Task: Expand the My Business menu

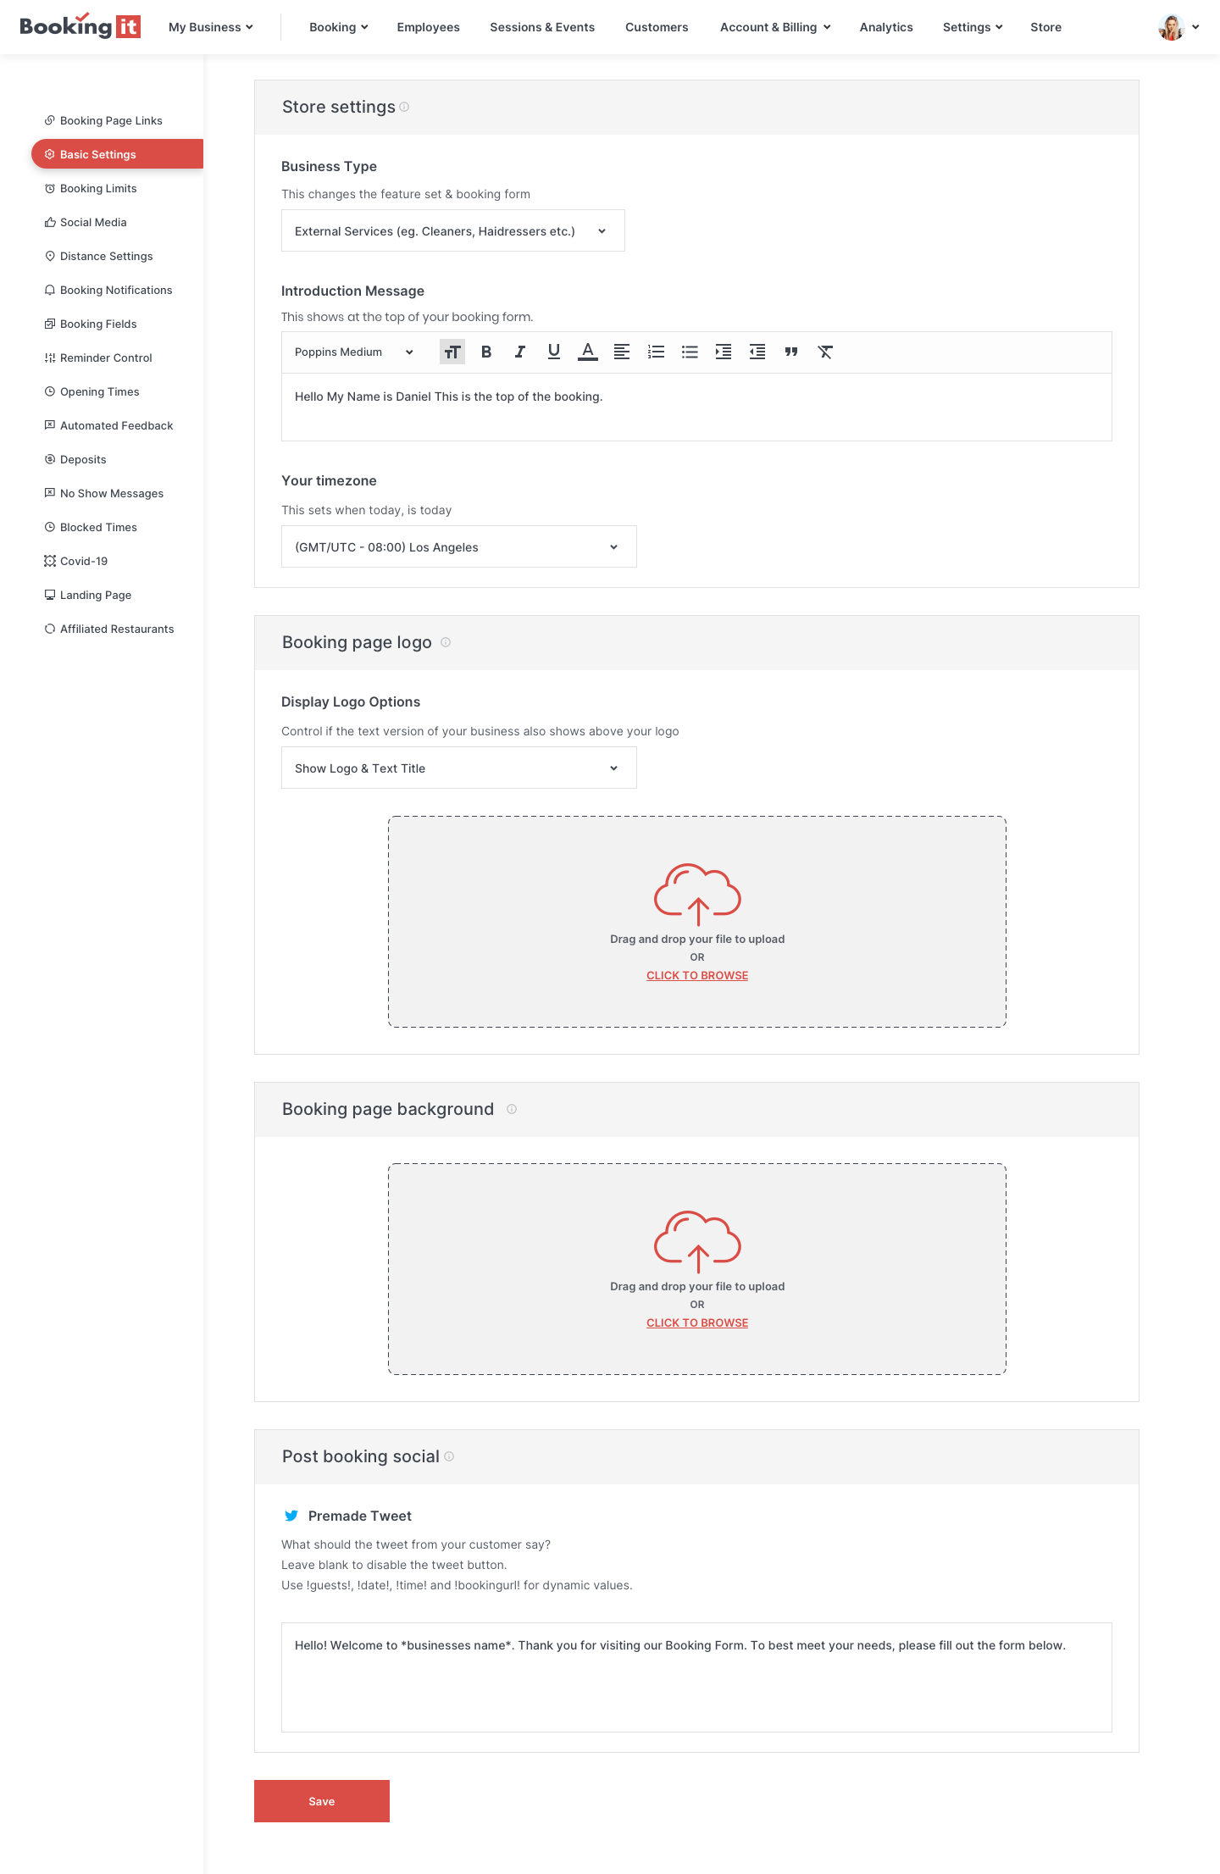Action: (211, 27)
